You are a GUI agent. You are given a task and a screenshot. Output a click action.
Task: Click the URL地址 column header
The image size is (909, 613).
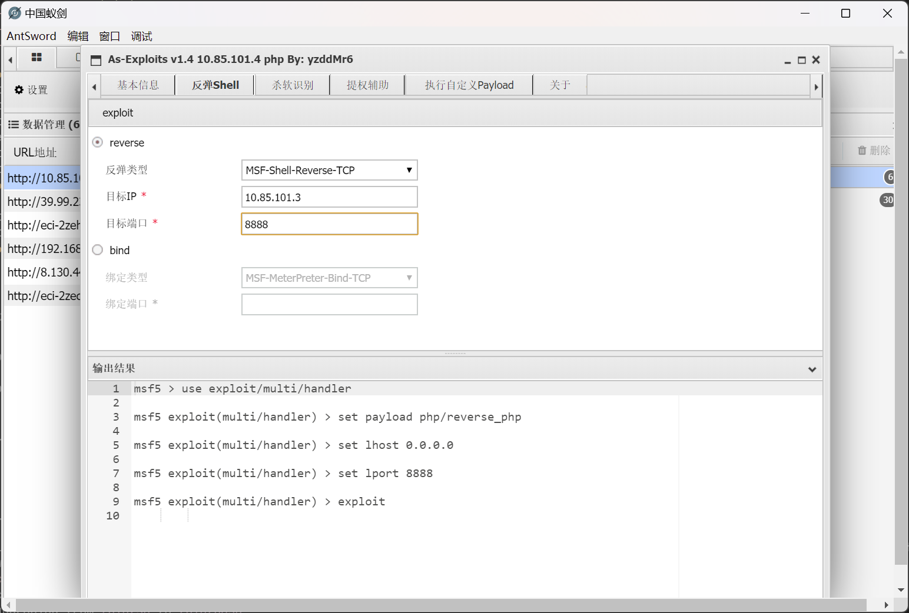click(35, 152)
